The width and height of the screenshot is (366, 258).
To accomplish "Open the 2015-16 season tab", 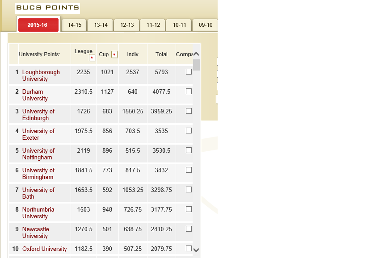I will coord(38,25).
